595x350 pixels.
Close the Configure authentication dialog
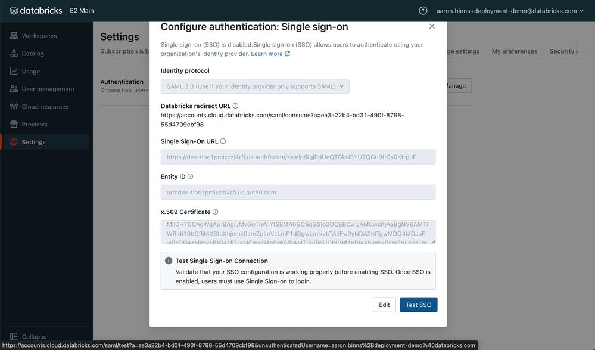pyautogui.click(x=432, y=26)
